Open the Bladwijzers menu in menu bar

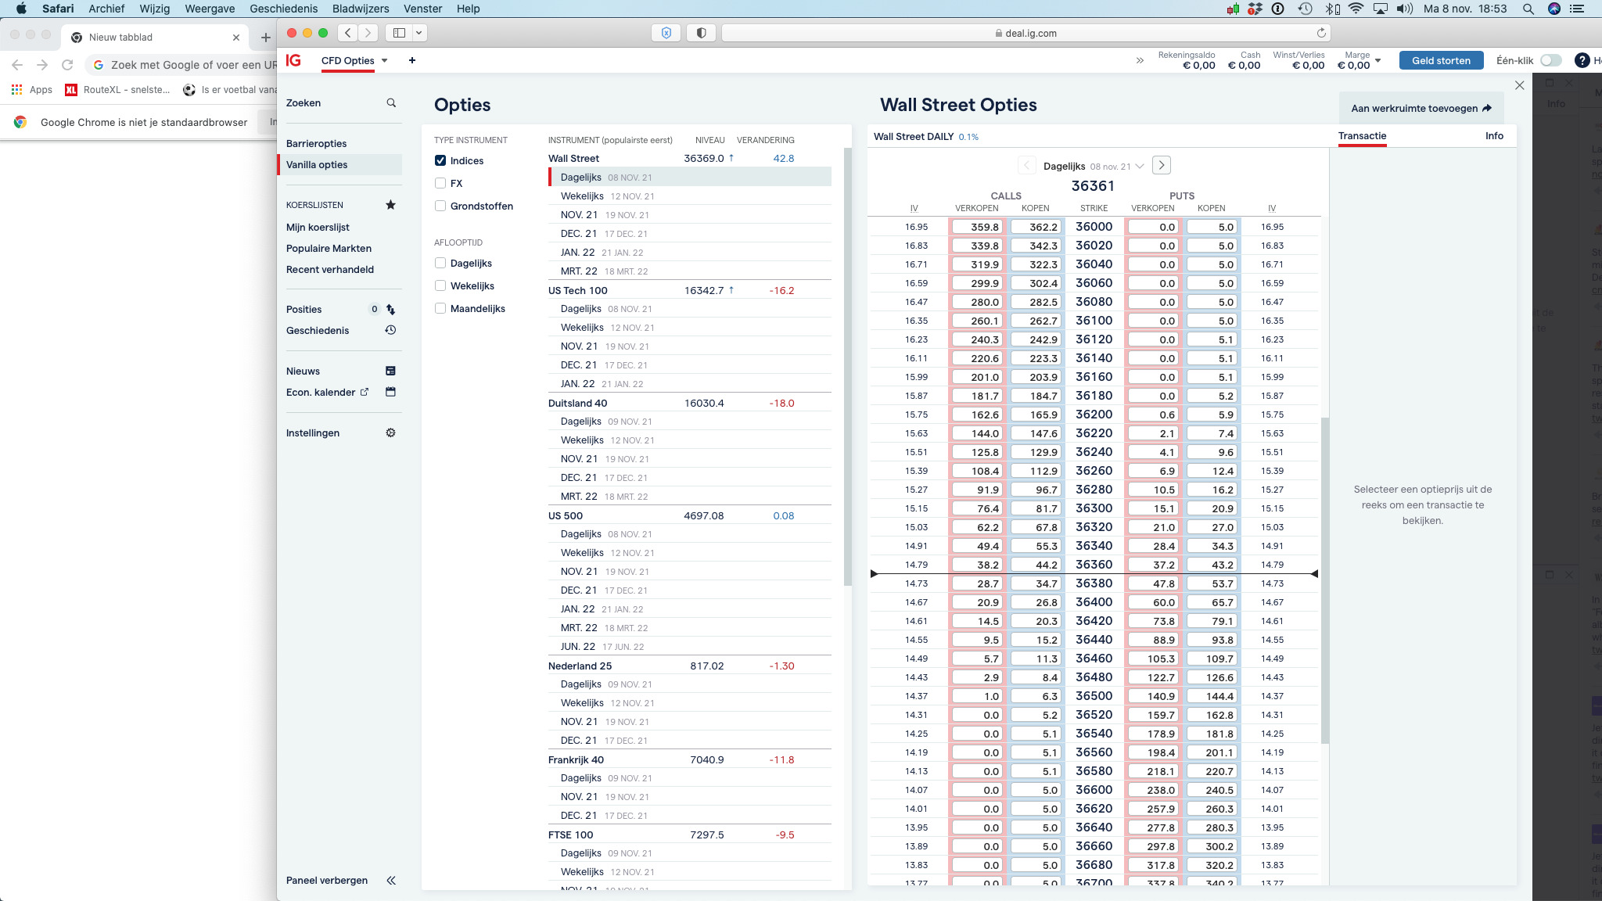tap(361, 9)
